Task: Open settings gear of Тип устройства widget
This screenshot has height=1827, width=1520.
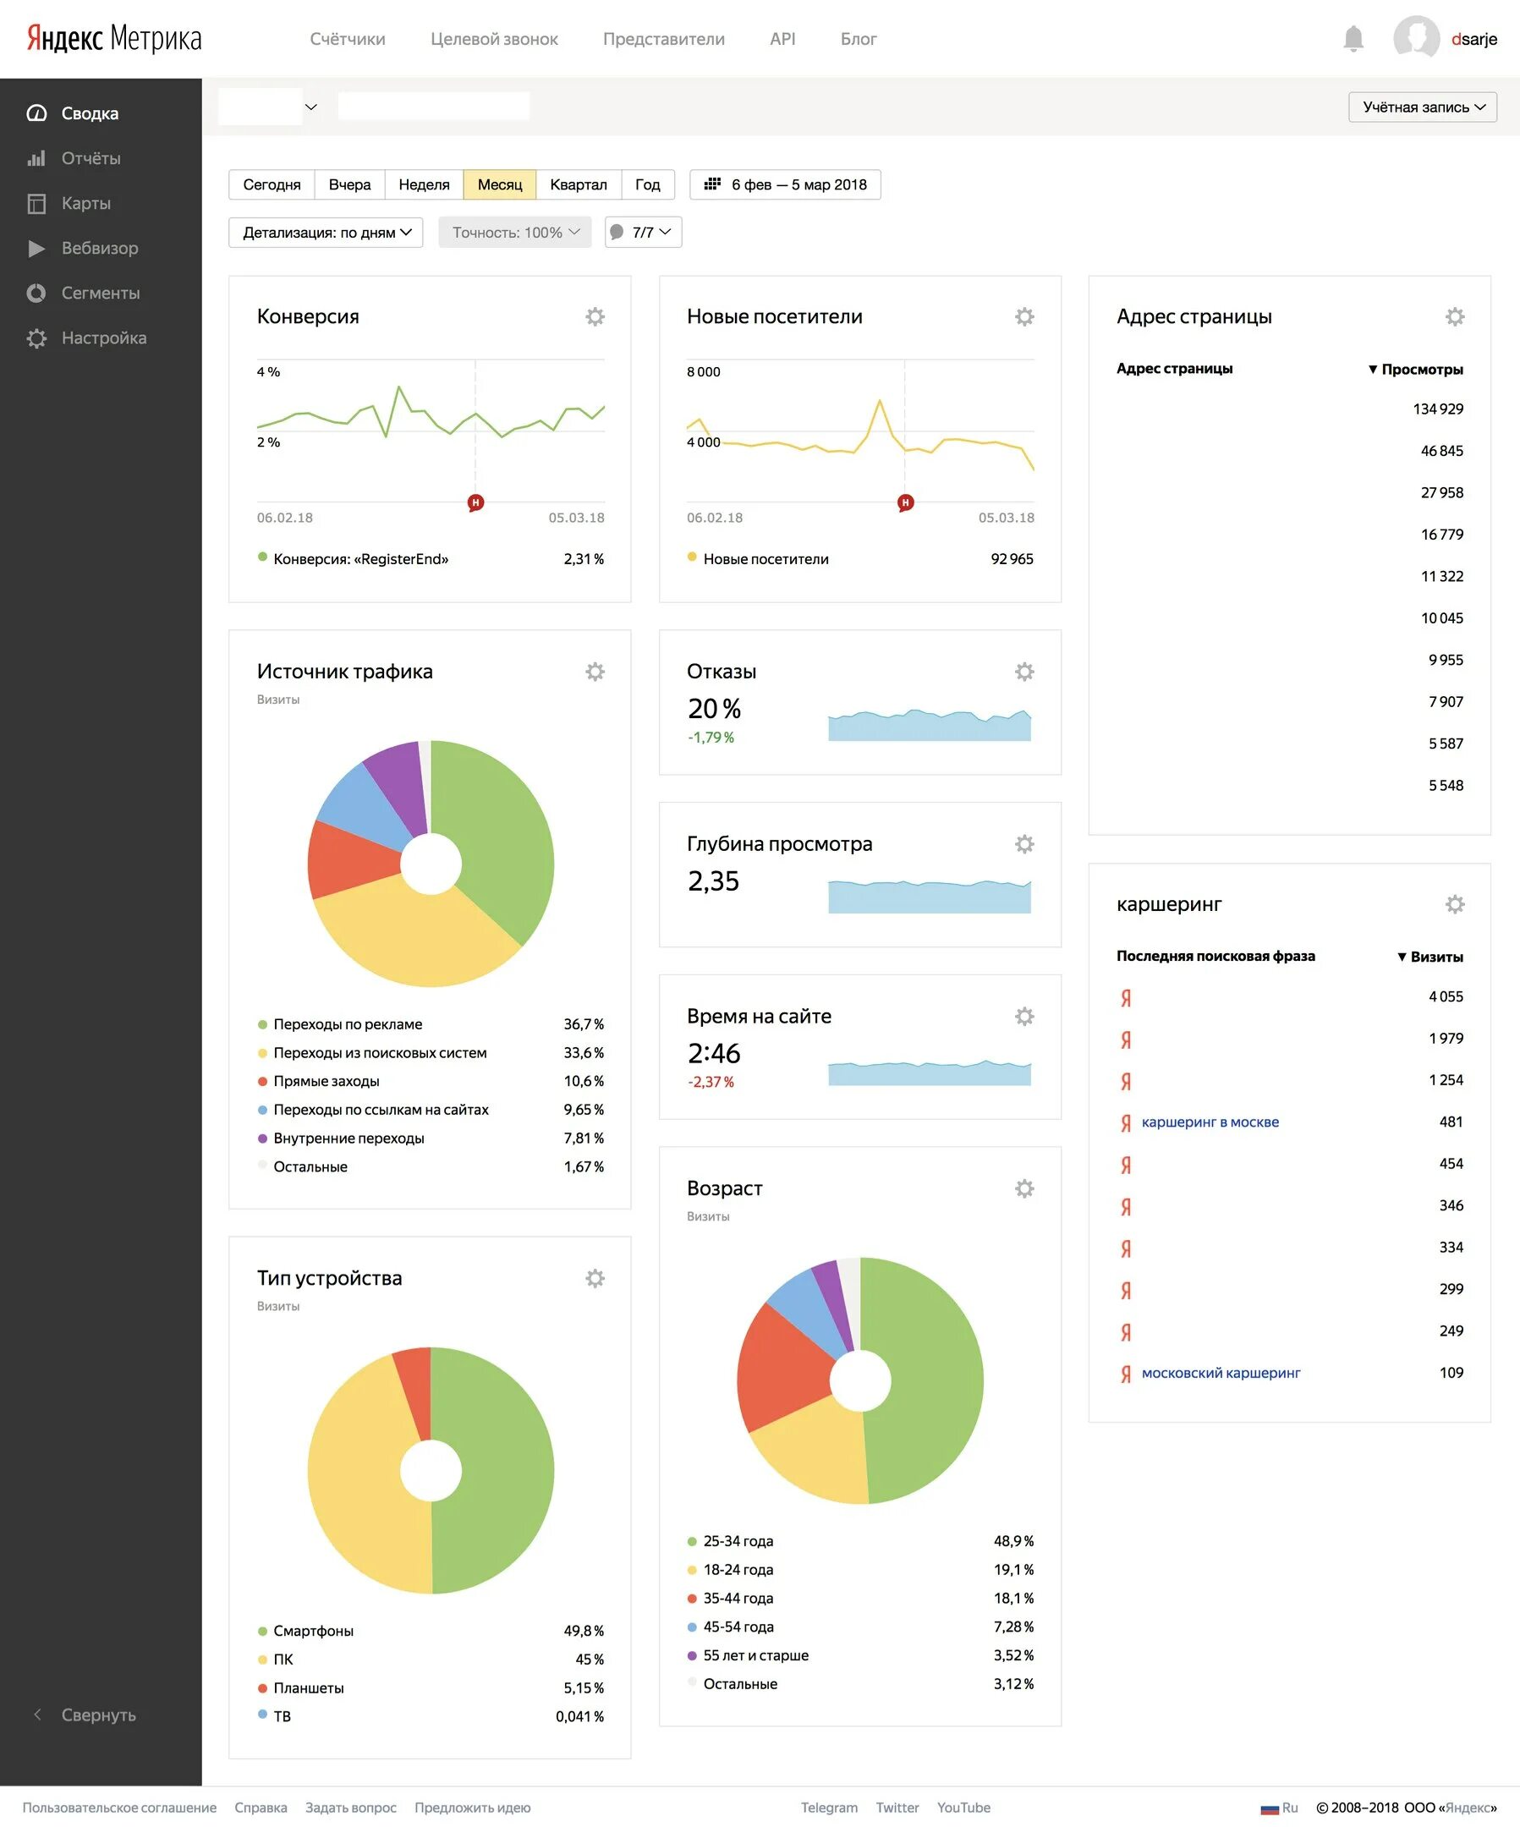Action: pyautogui.click(x=595, y=1278)
